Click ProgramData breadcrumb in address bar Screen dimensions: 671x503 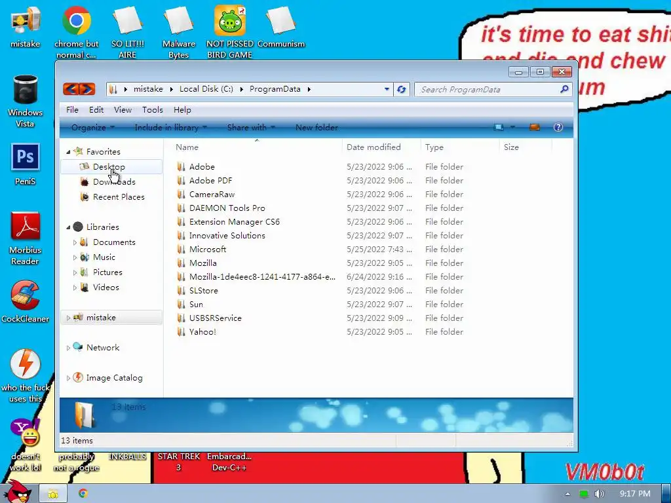point(275,89)
